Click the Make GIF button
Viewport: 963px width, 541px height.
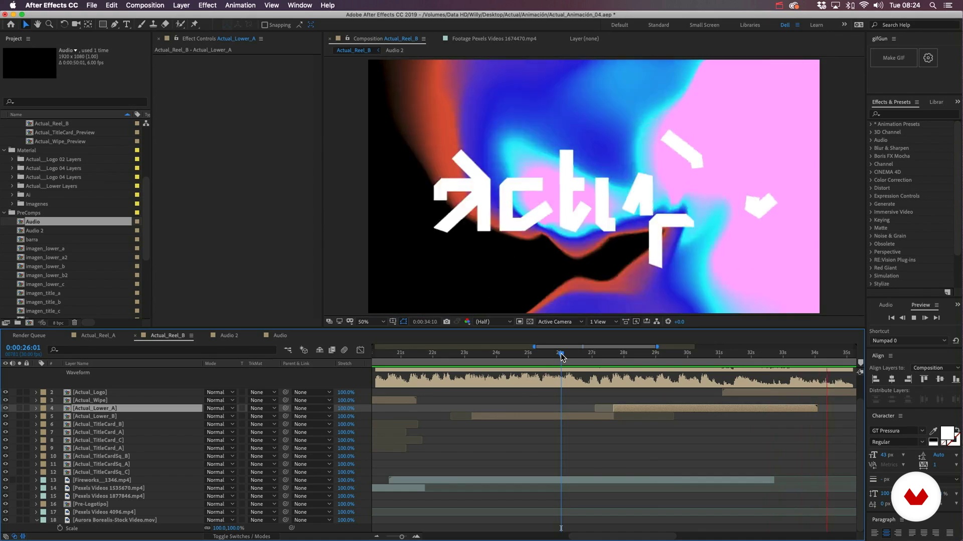click(x=893, y=58)
